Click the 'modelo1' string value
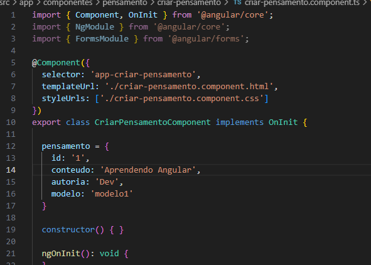The image size is (371, 265). click(x=112, y=194)
